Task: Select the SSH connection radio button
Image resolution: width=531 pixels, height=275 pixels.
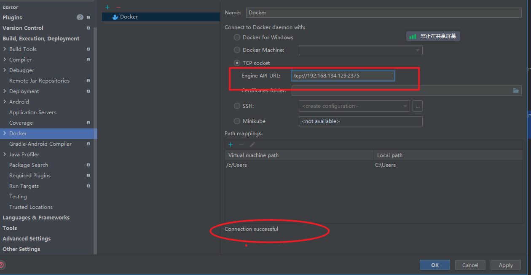Action: (x=237, y=106)
